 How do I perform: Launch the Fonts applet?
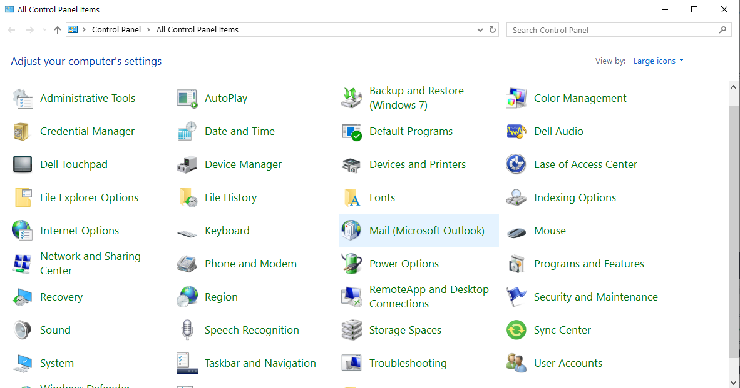381,197
